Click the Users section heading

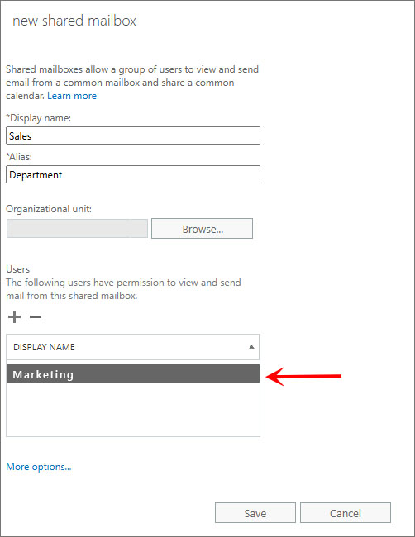pos(18,269)
